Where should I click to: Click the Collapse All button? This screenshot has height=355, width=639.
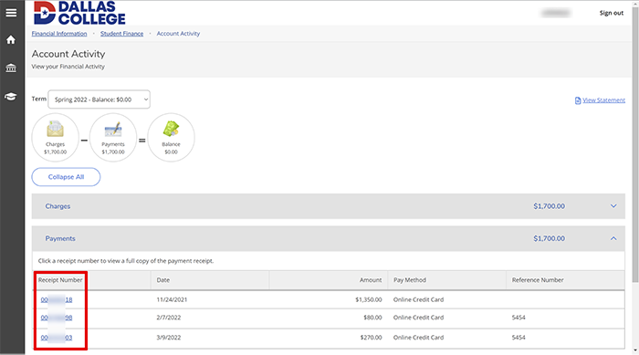pos(66,177)
